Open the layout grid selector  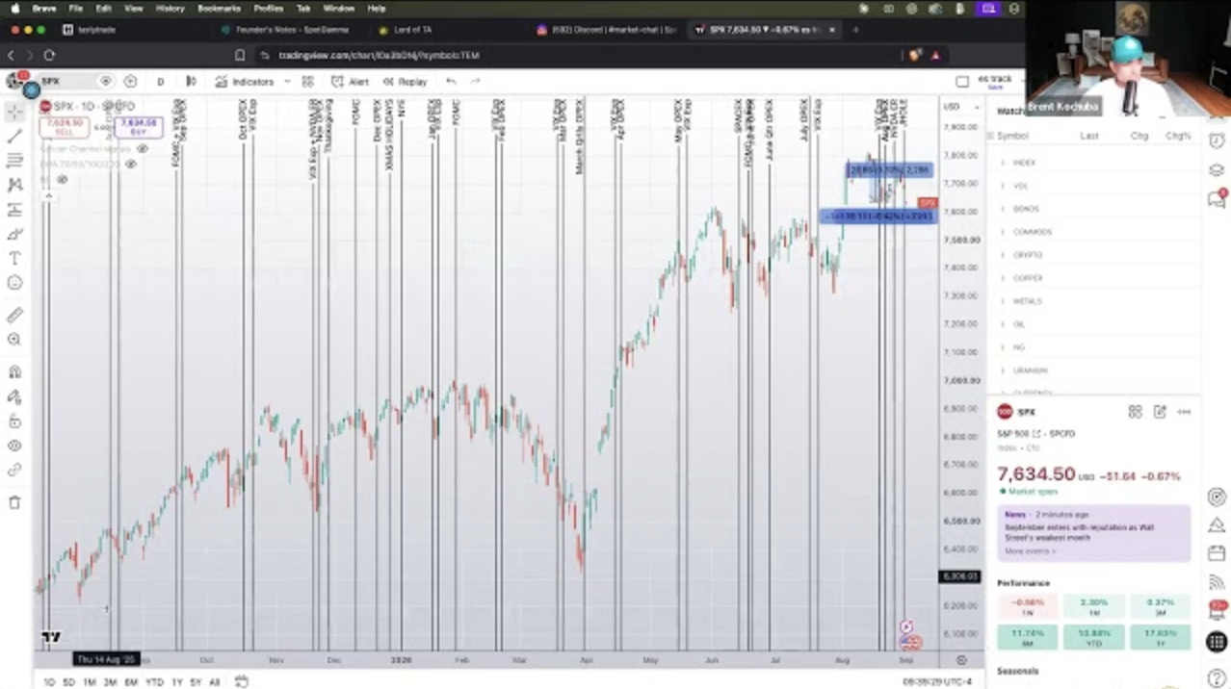(308, 82)
